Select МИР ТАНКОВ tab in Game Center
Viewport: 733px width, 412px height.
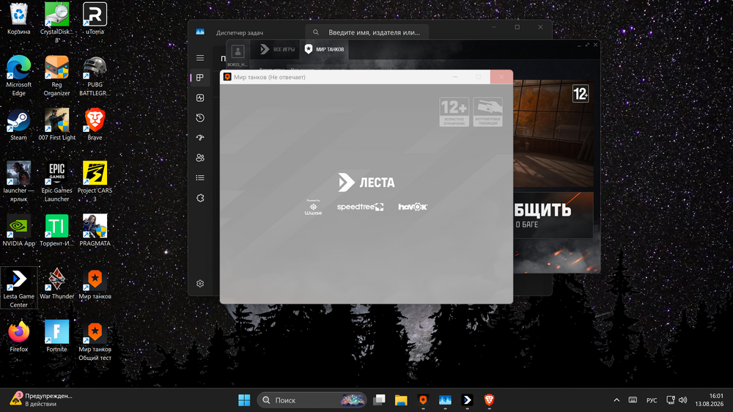point(324,49)
